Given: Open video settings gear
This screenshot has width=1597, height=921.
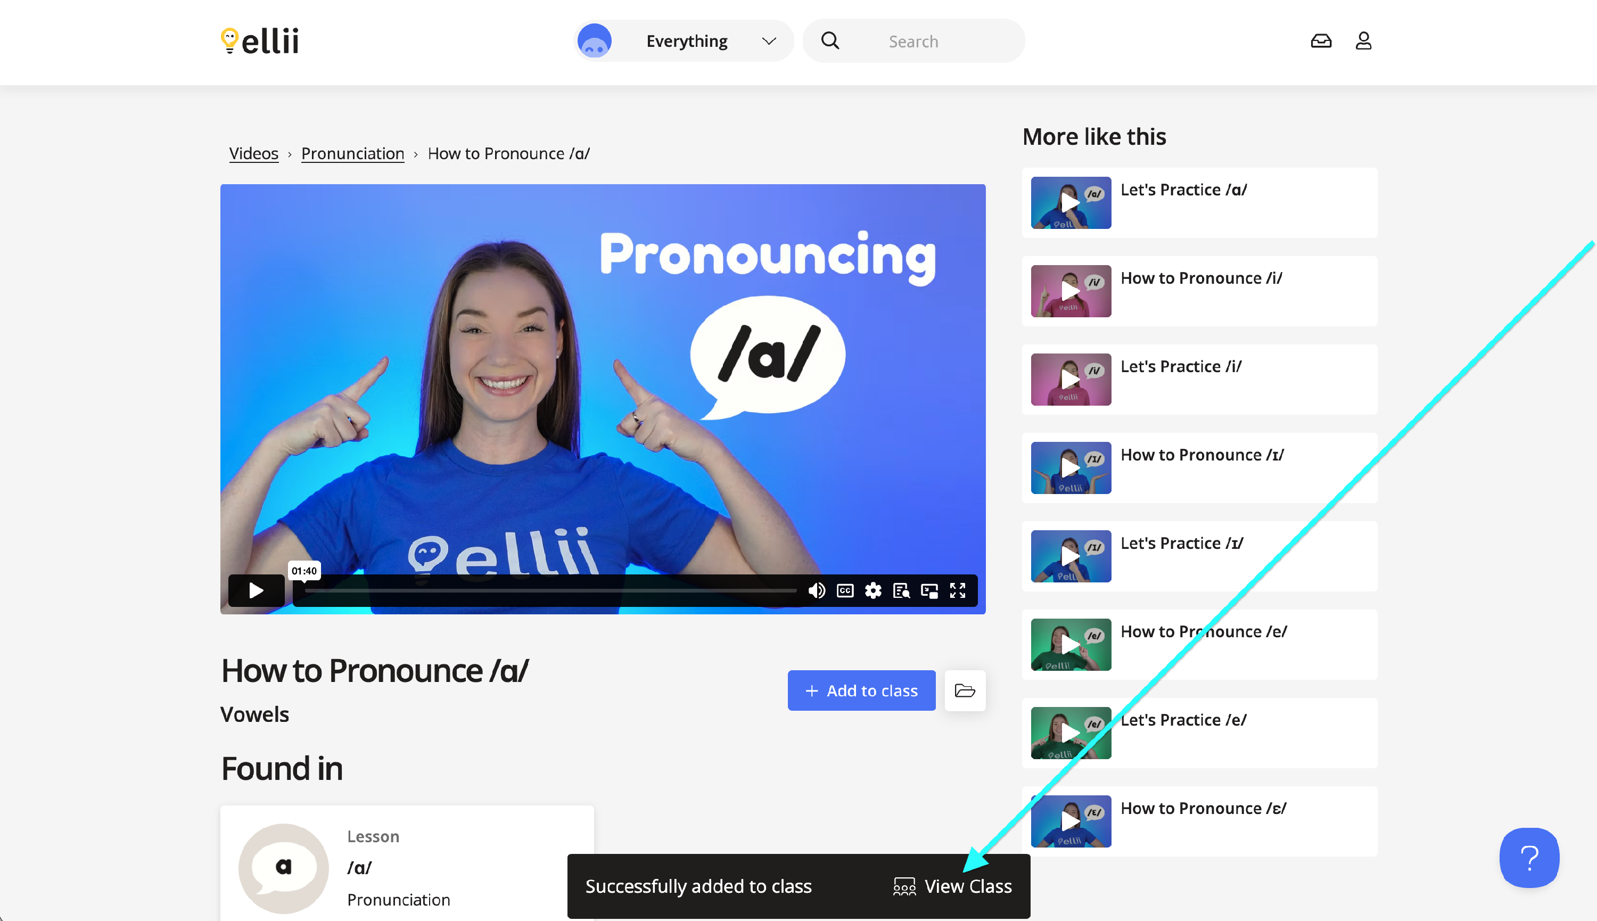Looking at the screenshot, I should point(873,590).
